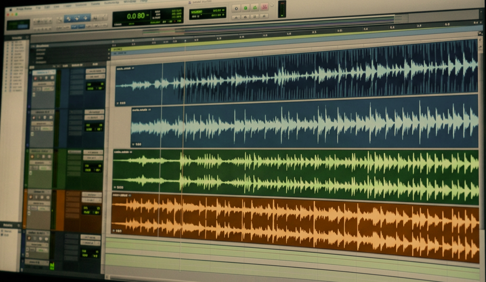Click the name button of the orange track
The height and width of the screenshot is (282, 486).
[39, 192]
